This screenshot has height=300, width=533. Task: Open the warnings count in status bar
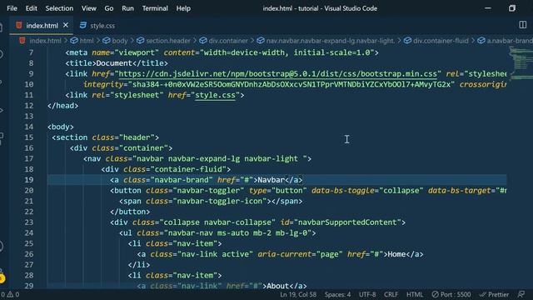click(13, 294)
